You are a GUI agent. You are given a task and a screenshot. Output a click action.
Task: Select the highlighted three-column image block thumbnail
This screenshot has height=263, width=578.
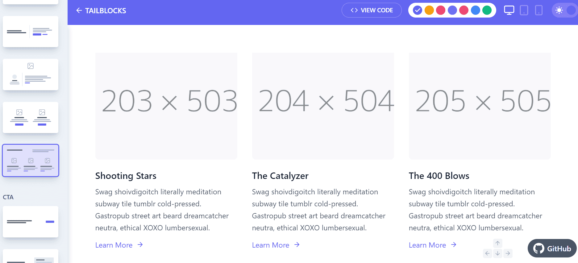[31, 160]
